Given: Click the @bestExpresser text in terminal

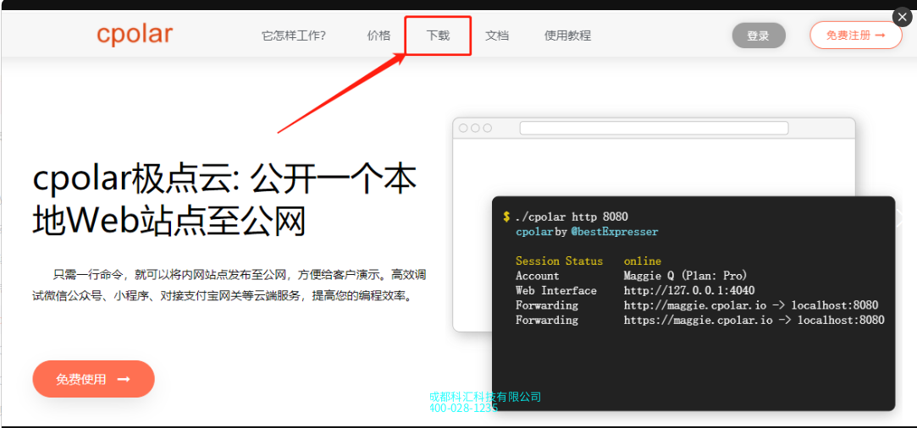Looking at the screenshot, I should [615, 232].
